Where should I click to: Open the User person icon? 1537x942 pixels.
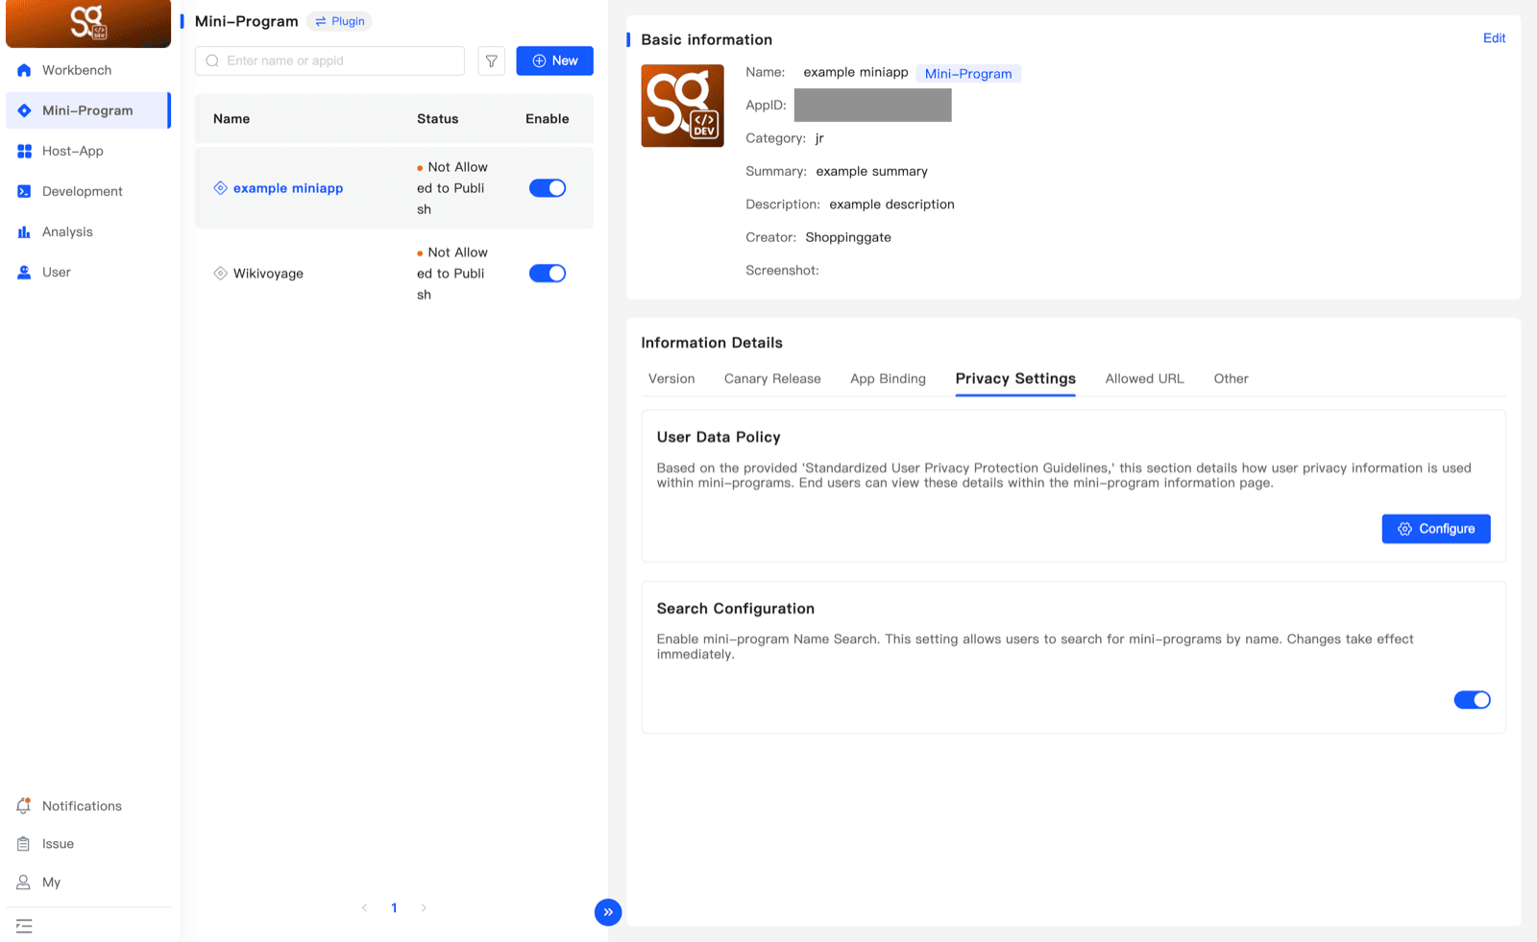click(24, 272)
